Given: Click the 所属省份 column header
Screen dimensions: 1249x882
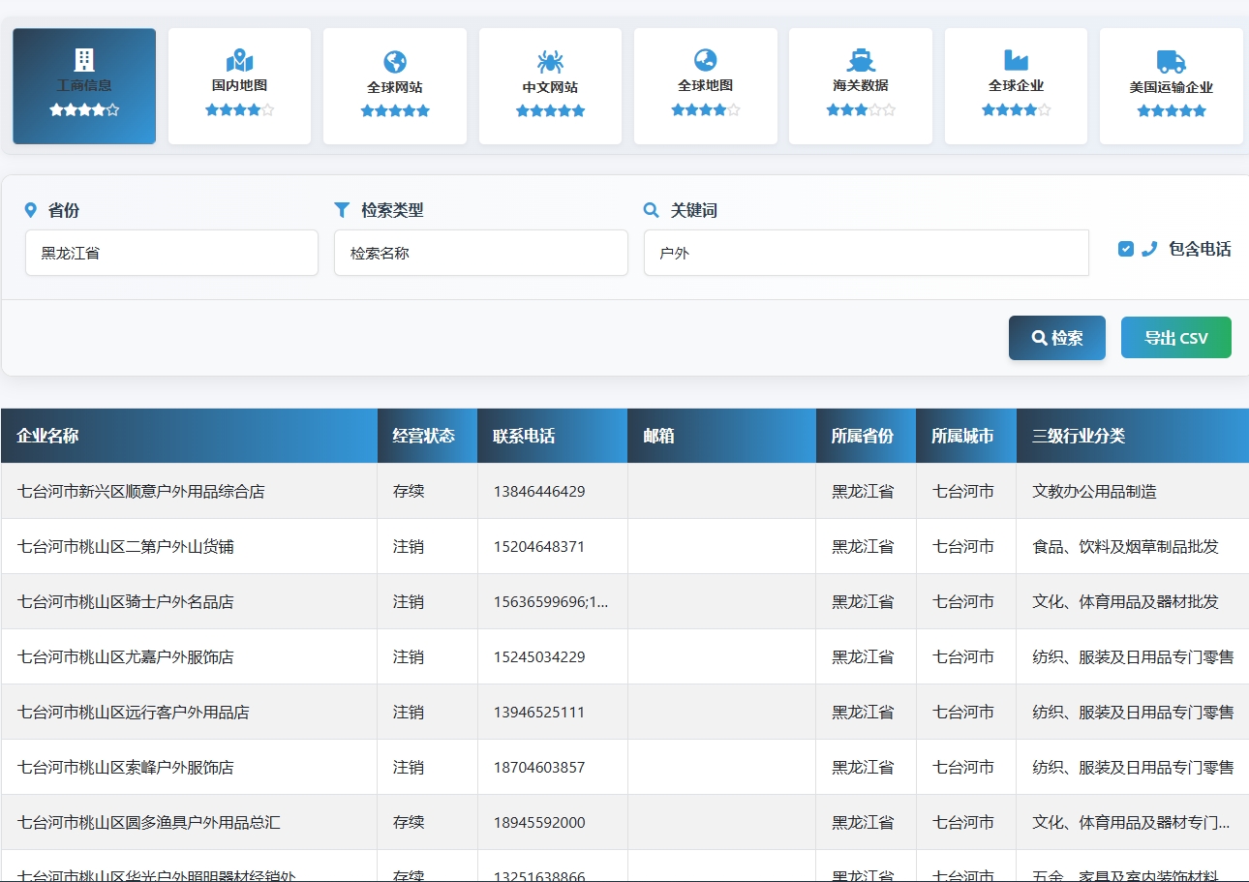Looking at the screenshot, I should tap(866, 436).
